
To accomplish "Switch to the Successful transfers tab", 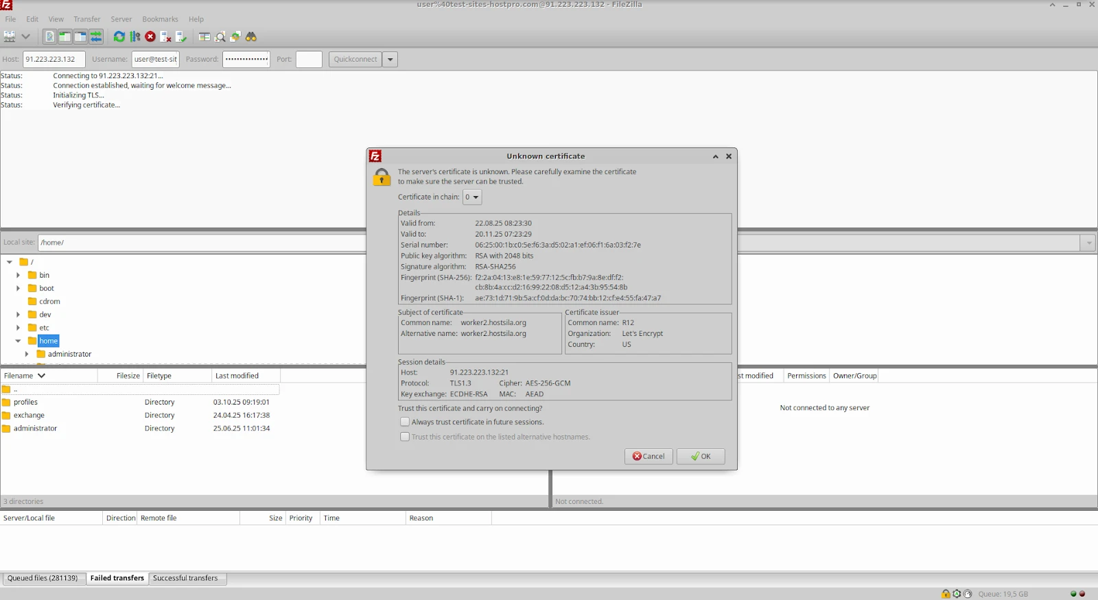I will [x=185, y=579].
